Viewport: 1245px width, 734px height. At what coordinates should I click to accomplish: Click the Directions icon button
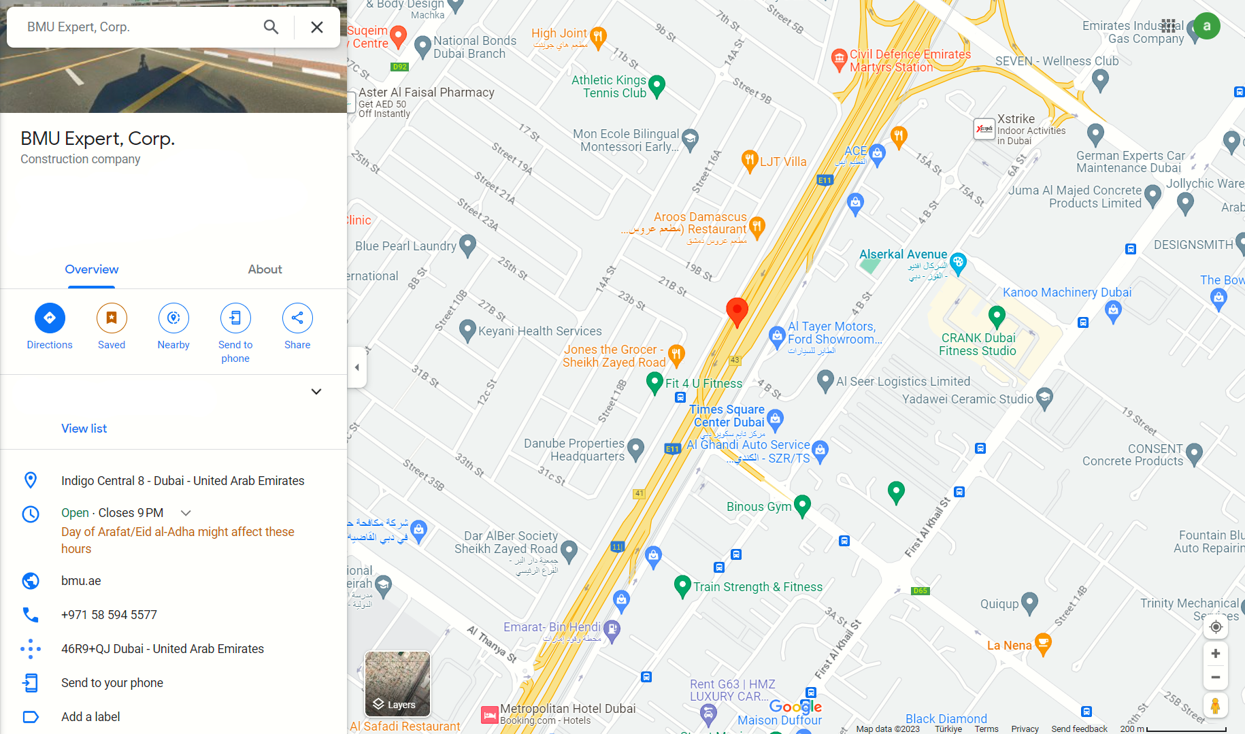tap(50, 318)
